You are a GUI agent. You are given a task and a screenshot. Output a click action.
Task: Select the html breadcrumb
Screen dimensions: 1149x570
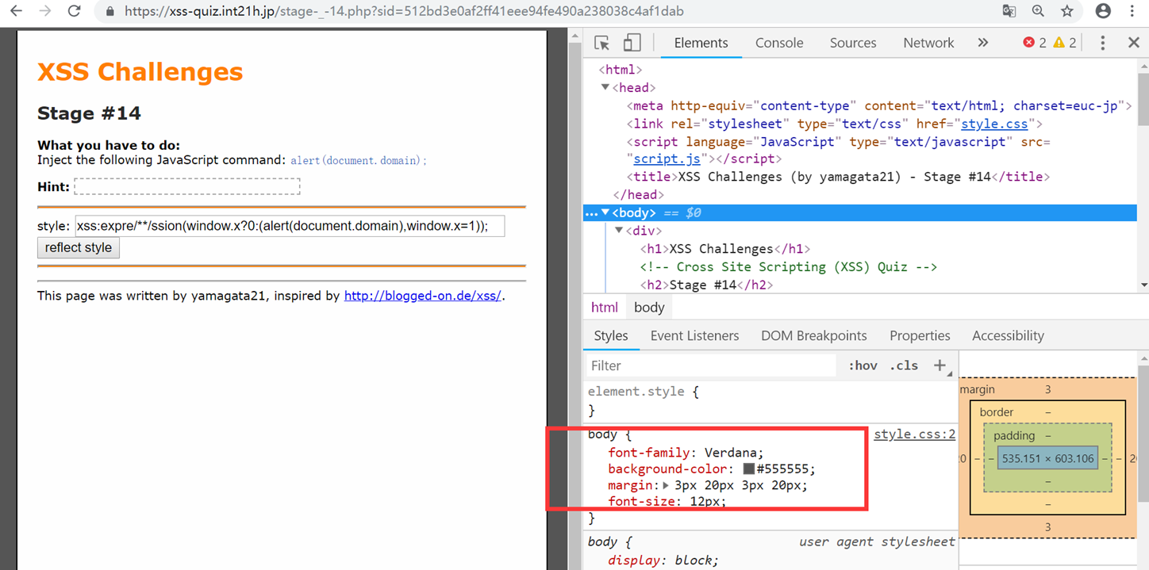(605, 307)
